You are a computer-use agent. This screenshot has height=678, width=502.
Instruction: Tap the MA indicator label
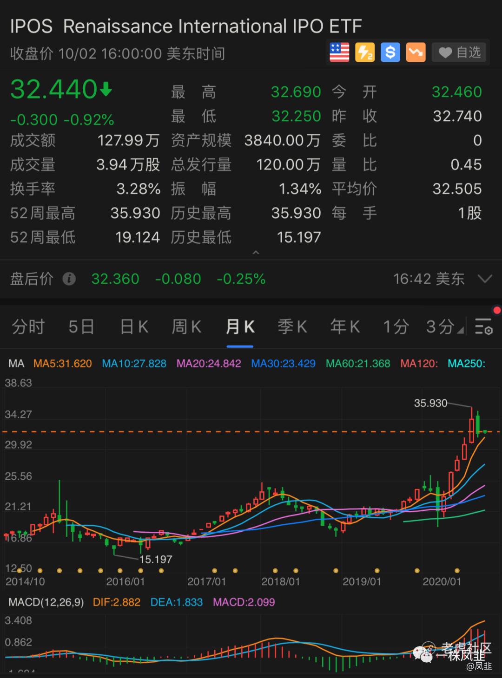[16, 364]
